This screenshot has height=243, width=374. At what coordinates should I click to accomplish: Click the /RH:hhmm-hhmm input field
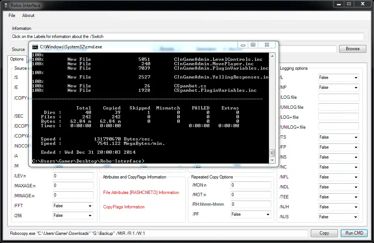coord(251,204)
